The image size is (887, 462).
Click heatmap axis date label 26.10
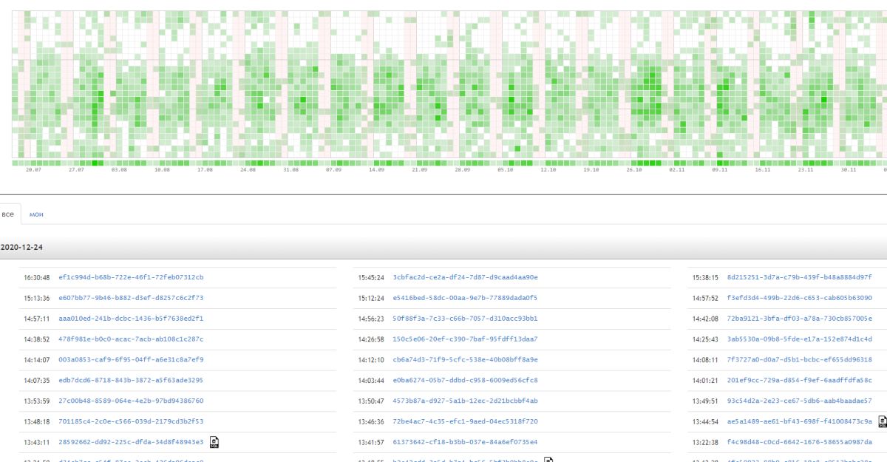634,170
